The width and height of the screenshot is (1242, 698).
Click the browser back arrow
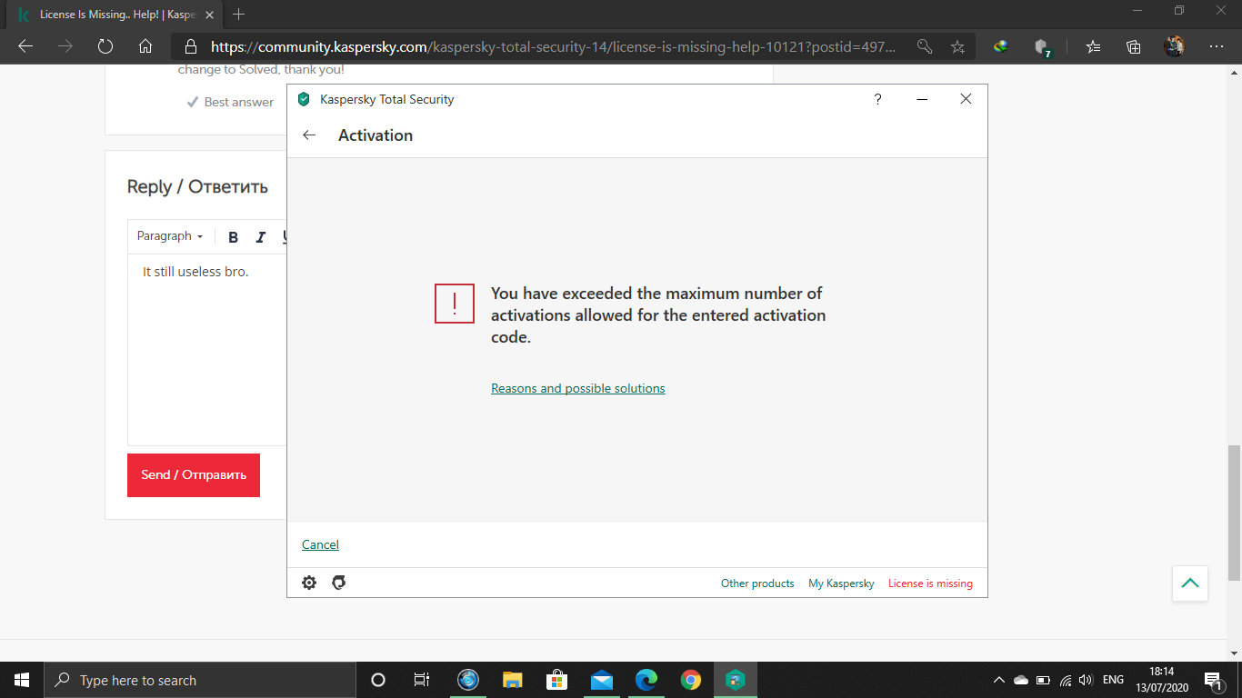tap(25, 46)
